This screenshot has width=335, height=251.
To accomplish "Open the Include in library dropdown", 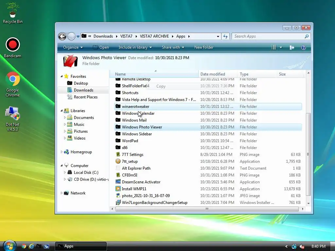I will (135, 47).
